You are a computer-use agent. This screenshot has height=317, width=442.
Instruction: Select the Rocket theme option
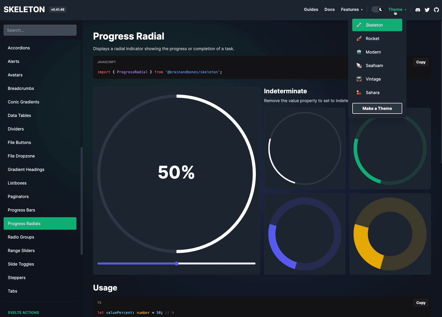pos(377,38)
